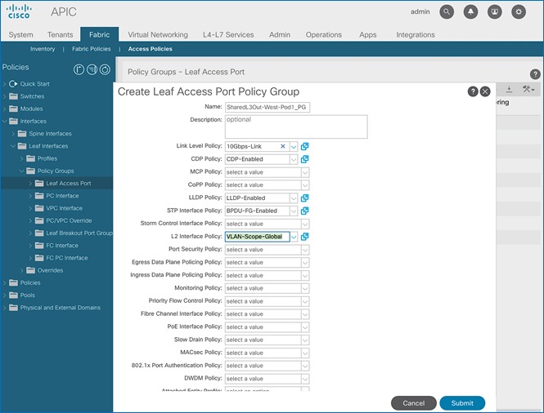Open the LLDP Policy dropdown arrow
This screenshot has height=413, width=544.
pyautogui.click(x=294, y=198)
